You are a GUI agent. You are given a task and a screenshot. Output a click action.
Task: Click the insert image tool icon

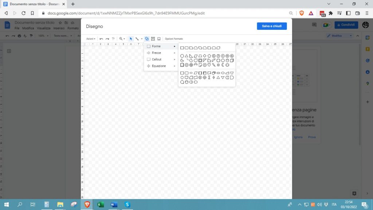[x=159, y=39]
